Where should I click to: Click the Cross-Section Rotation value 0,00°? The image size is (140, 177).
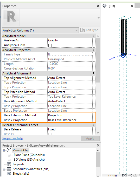[70, 68]
